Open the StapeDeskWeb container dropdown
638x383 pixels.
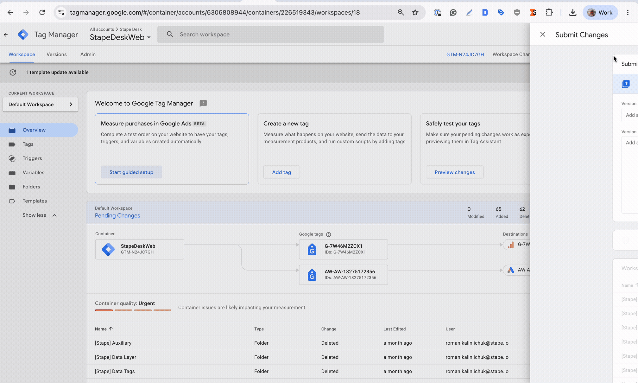(x=120, y=37)
